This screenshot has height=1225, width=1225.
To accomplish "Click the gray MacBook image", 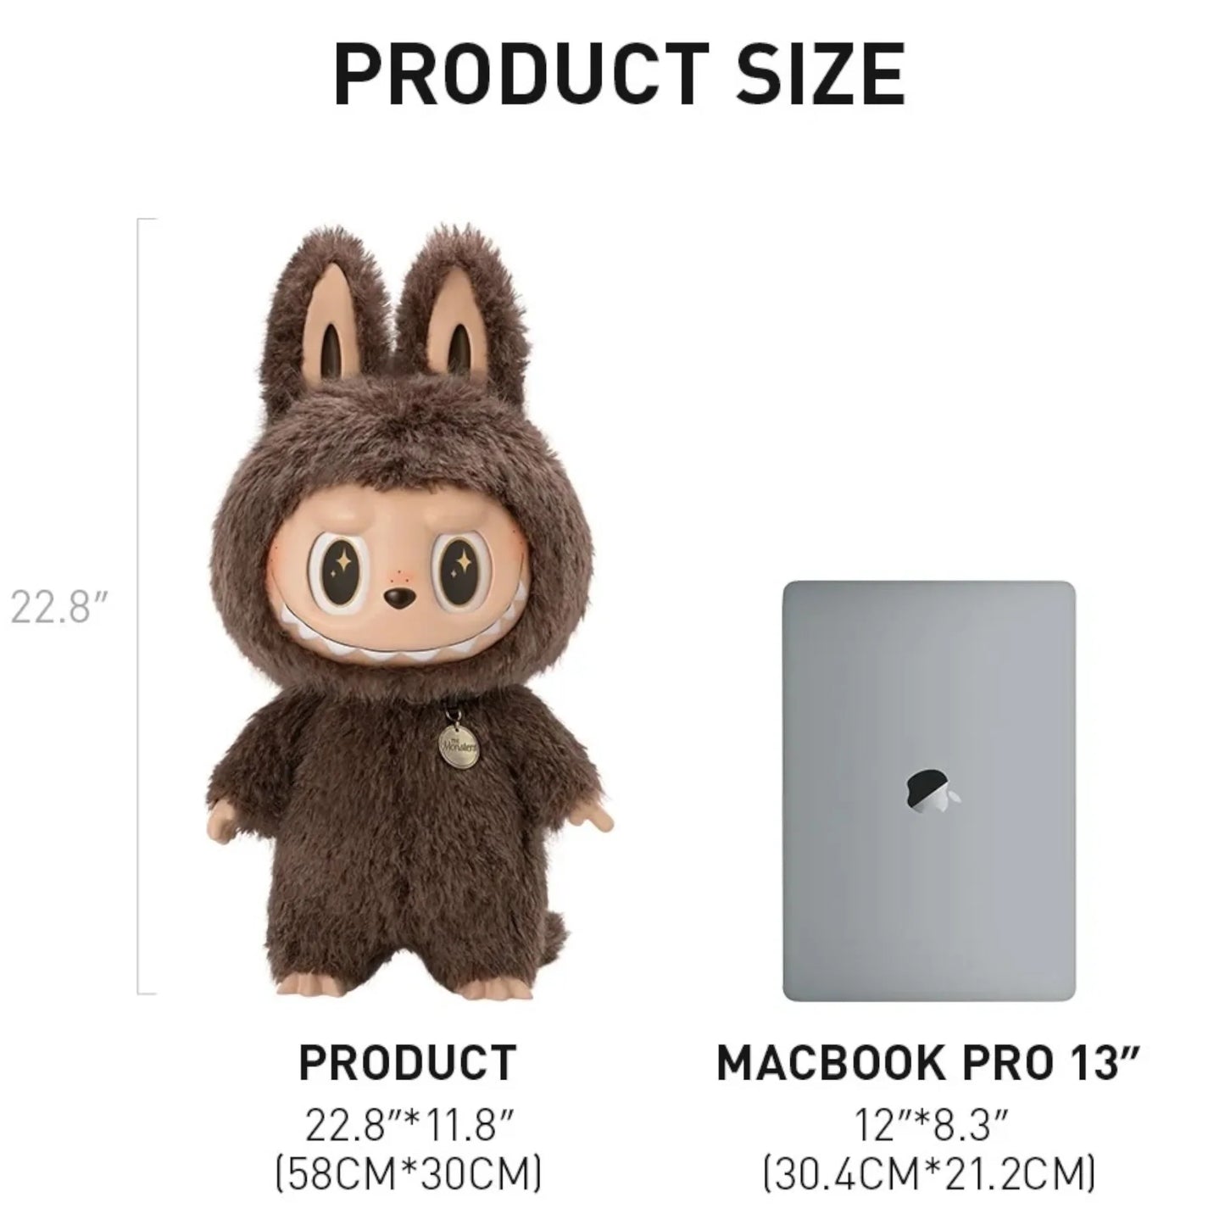I will coord(929,790).
